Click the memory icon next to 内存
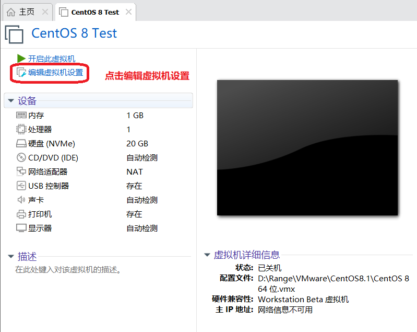Image resolution: width=417 pixels, height=332 pixels. pos(21,115)
